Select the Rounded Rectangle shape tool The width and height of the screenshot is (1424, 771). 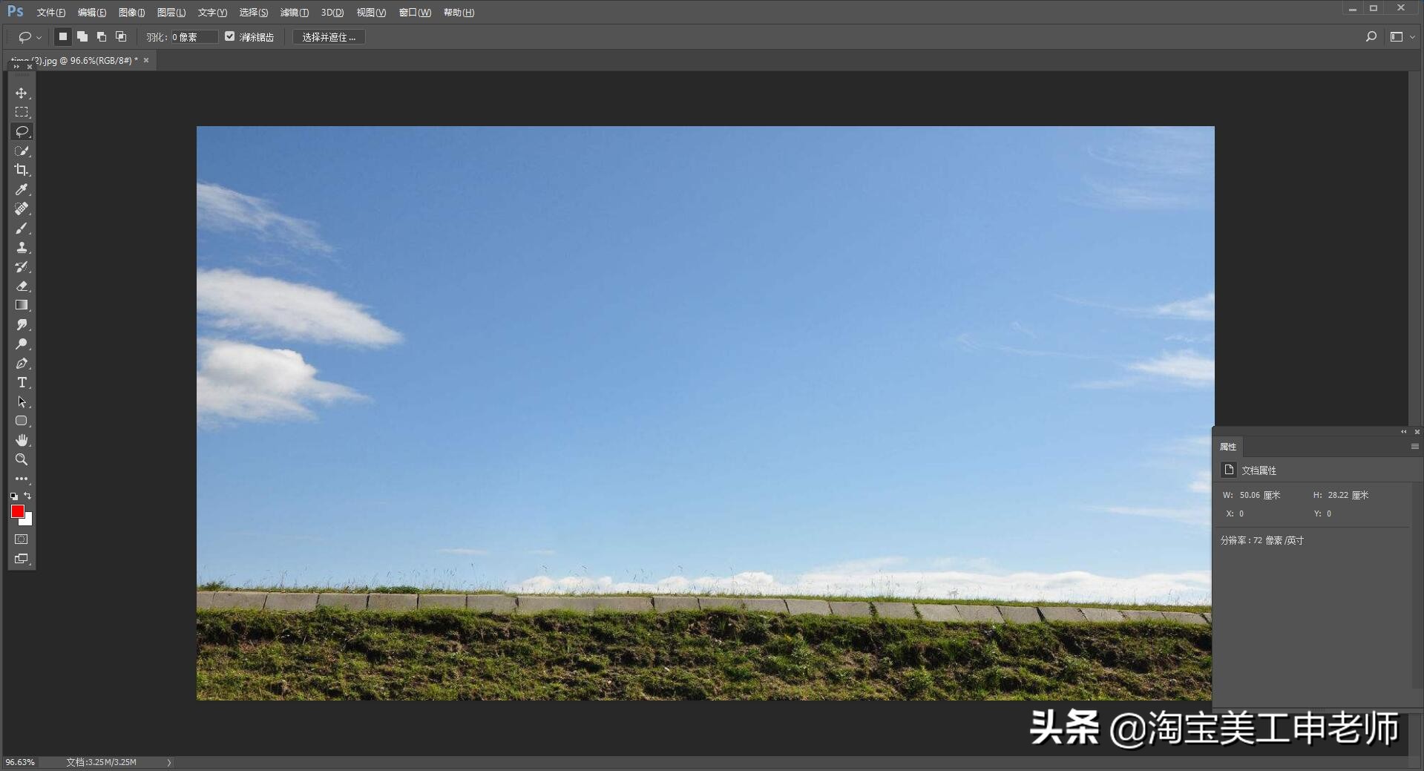point(22,421)
